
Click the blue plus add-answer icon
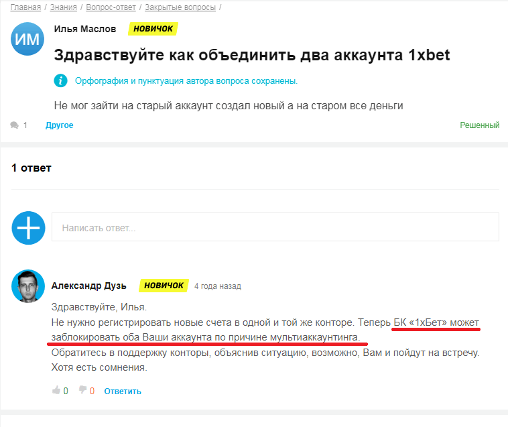[x=28, y=228]
